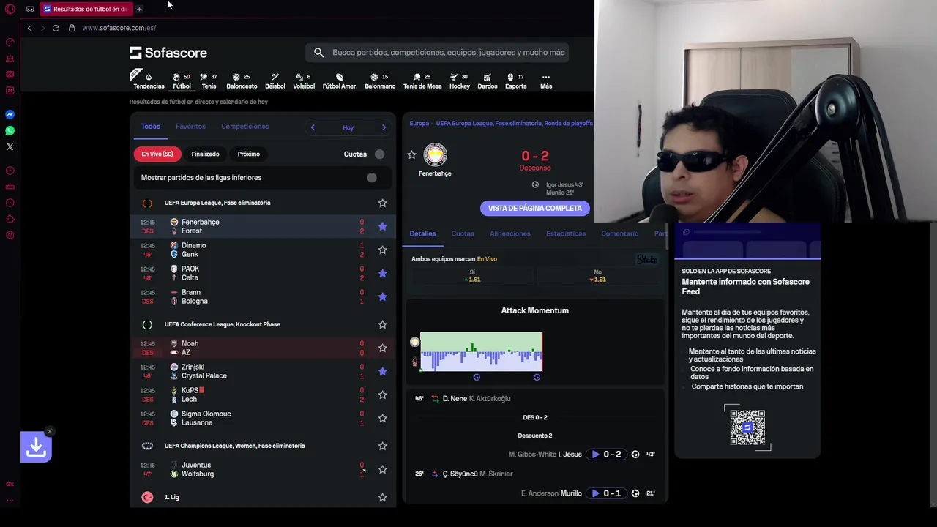Click Vista de página completa button

[x=535, y=209]
